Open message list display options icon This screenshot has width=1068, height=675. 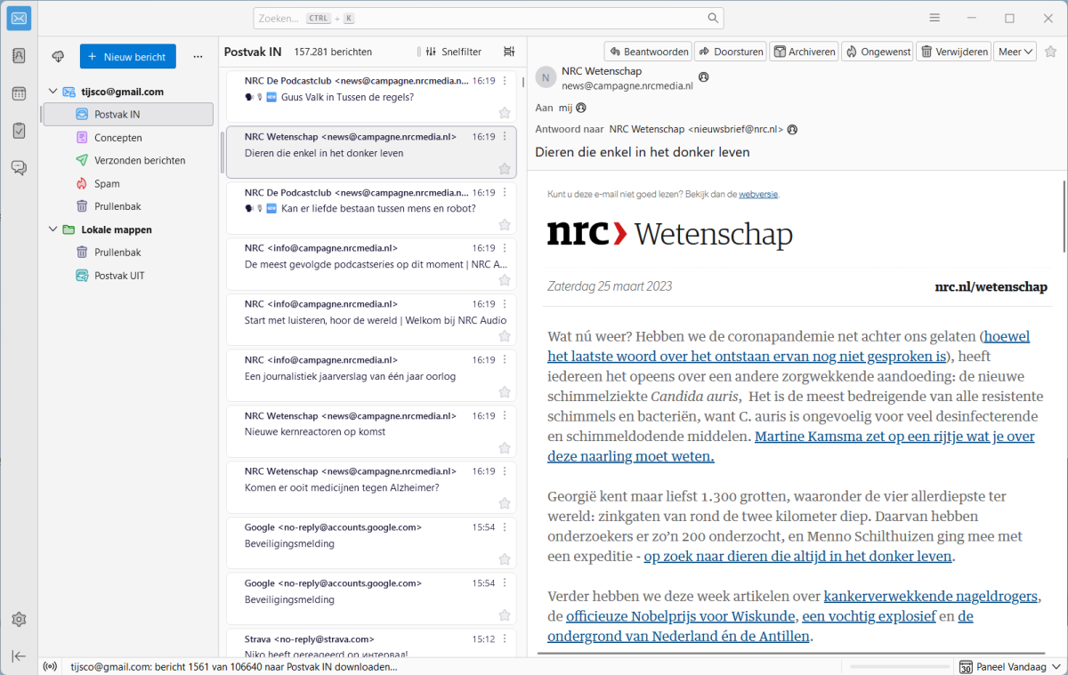(x=509, y=52)
